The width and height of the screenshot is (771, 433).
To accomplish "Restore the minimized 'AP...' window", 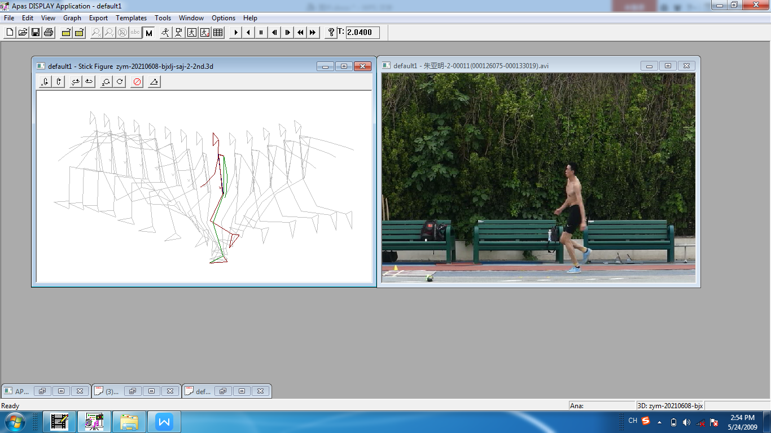I will click(x=43, y=391).
